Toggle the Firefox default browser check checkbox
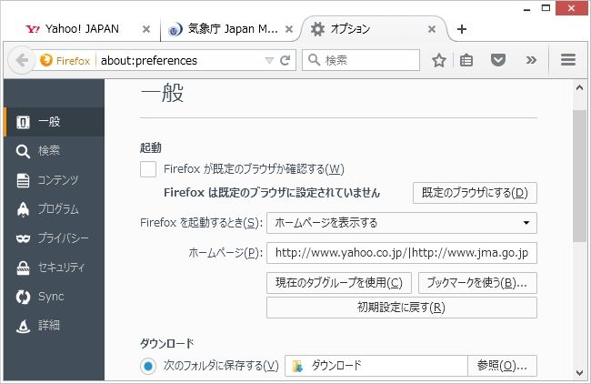This screenshot has width=591, height=384. point(148,169)
